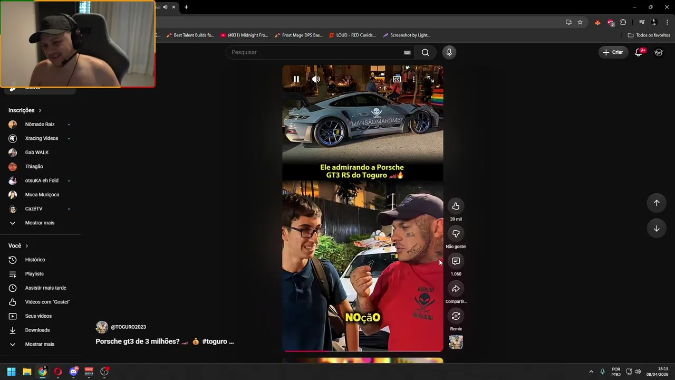Open File Explorer from taskbar

click(27, 372)
